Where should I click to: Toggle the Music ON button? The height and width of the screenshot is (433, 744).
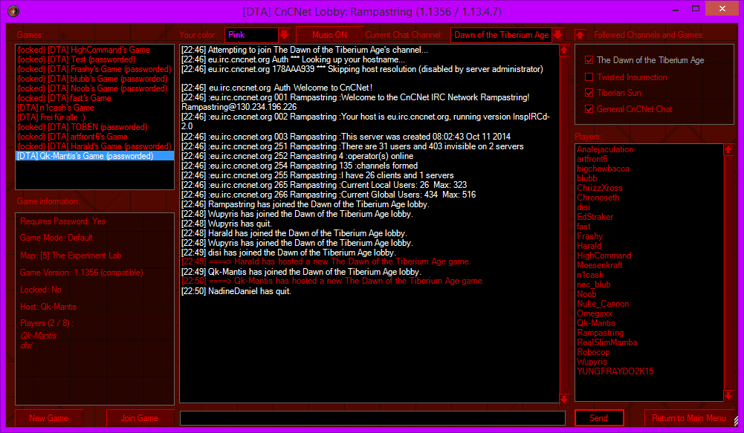(329, 35)
